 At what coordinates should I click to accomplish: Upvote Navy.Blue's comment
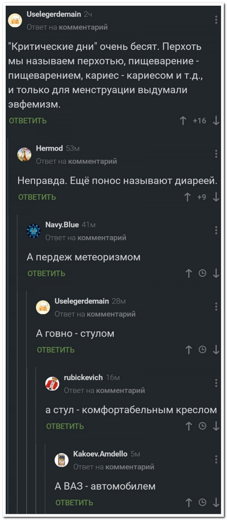click(189, 274)
